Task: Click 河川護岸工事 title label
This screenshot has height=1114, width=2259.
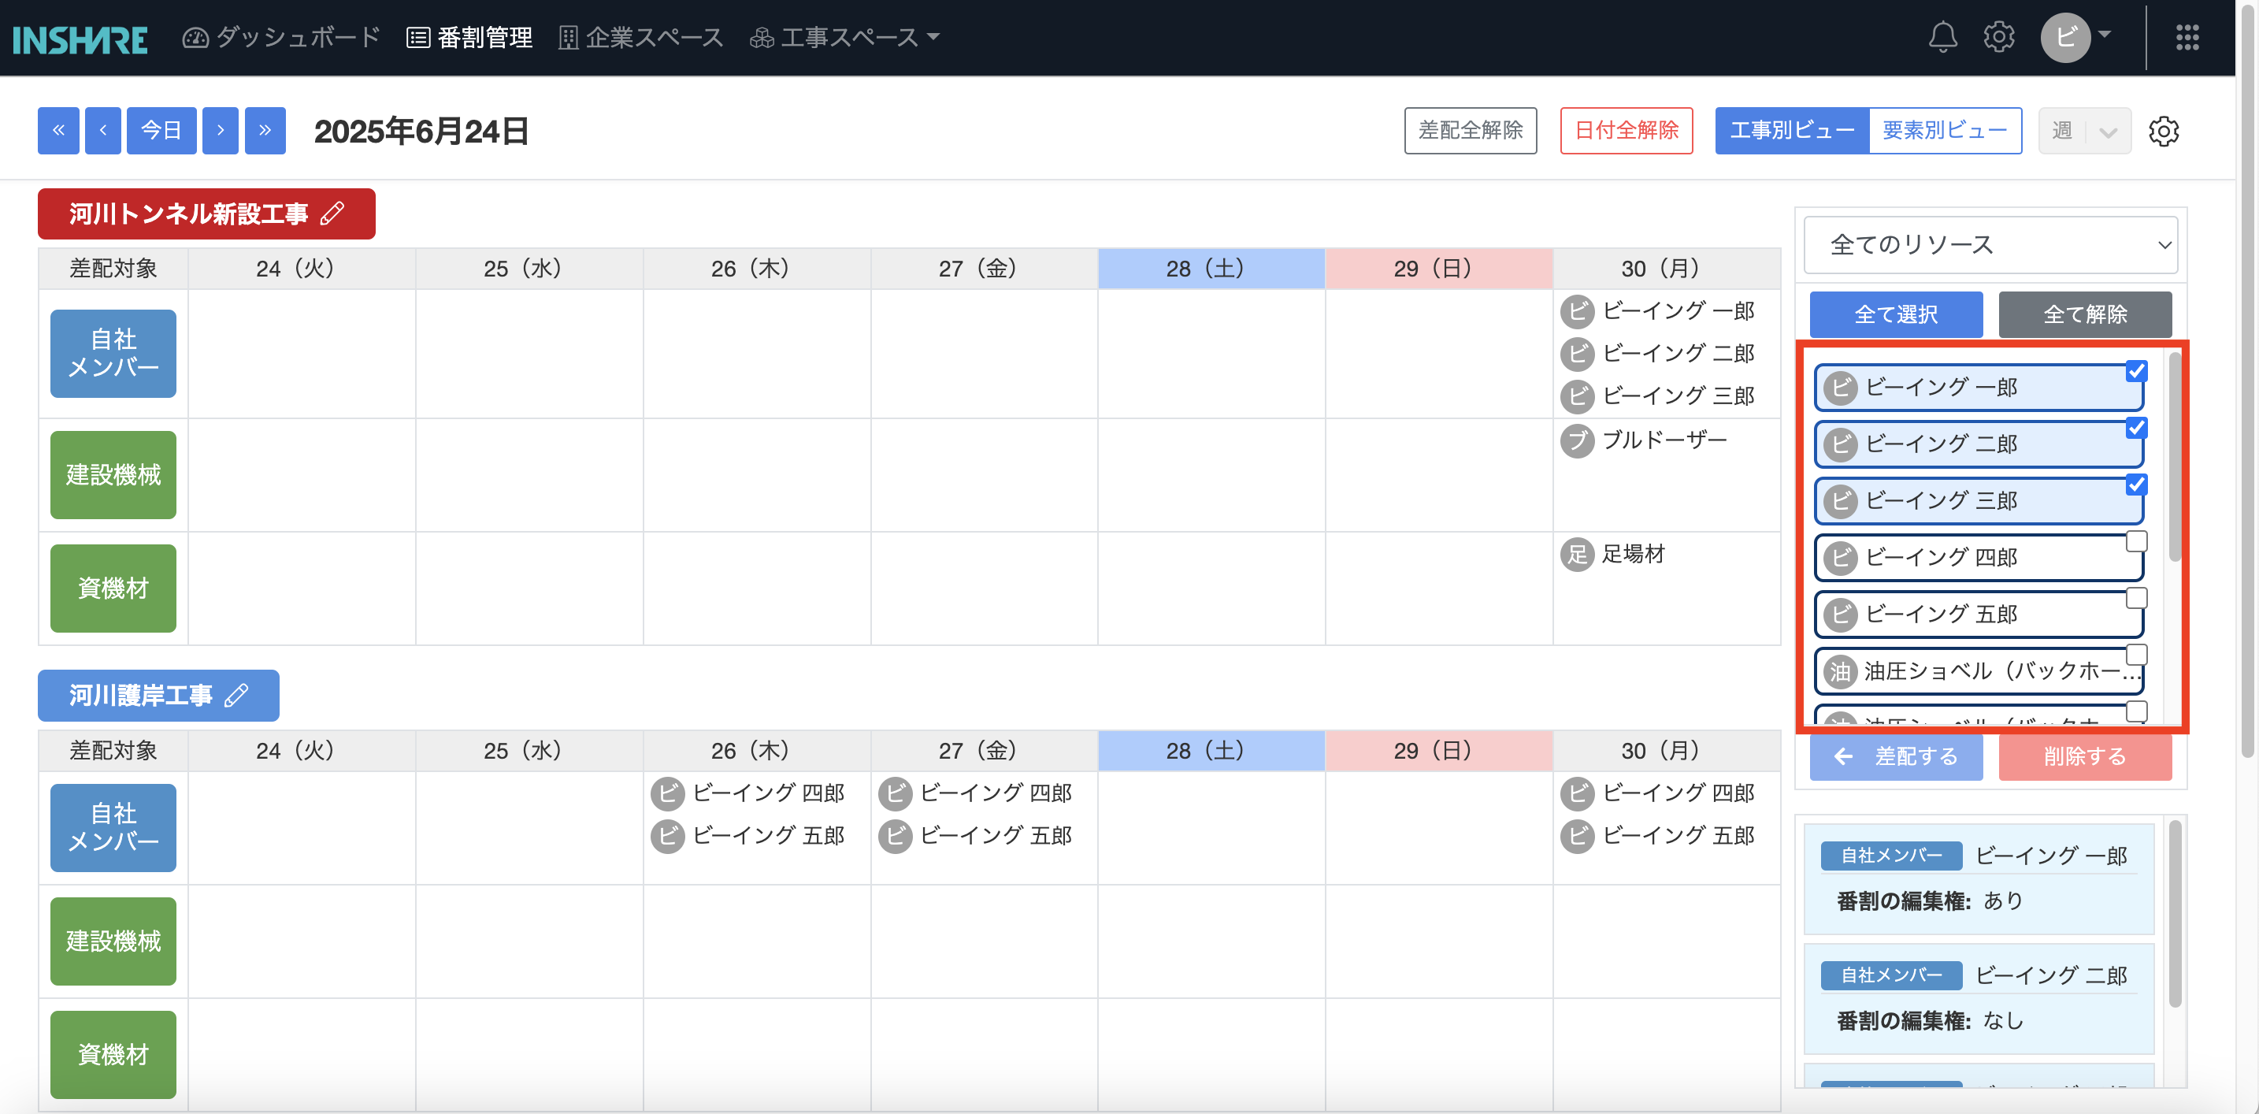Action: [x=140, y=696]
